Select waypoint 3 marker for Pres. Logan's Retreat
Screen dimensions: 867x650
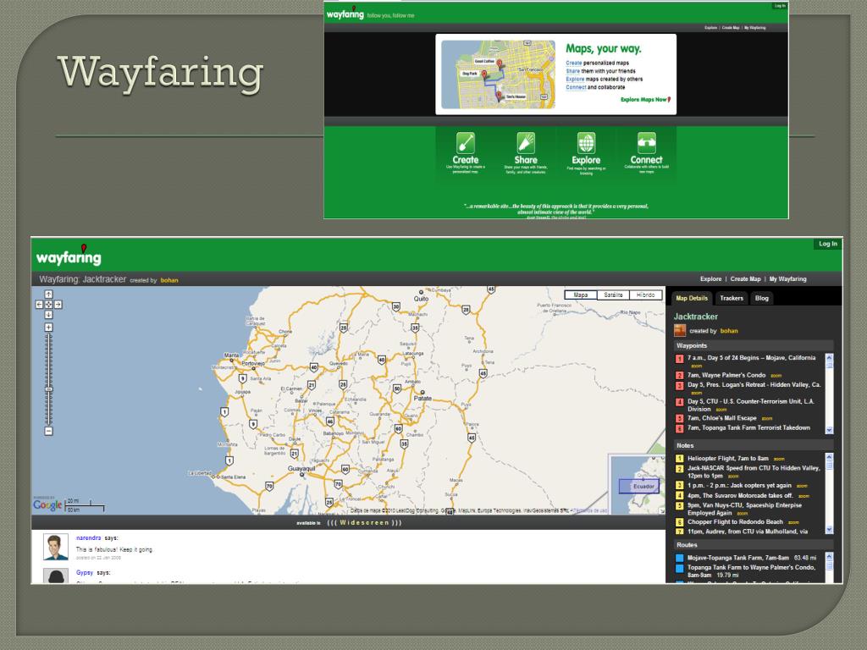pyautogui.click(x=680, y=386)
